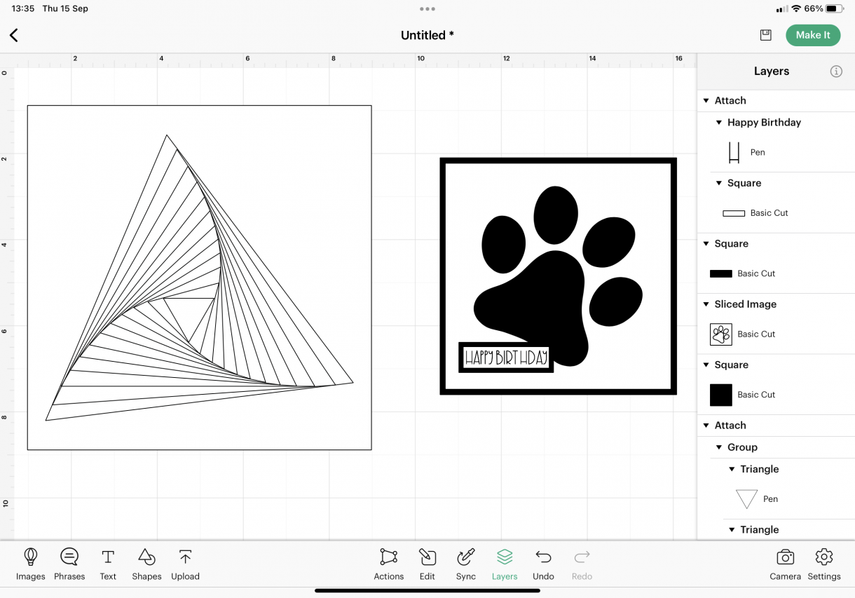Tap the three-dot multitasking control

(427, 9)
